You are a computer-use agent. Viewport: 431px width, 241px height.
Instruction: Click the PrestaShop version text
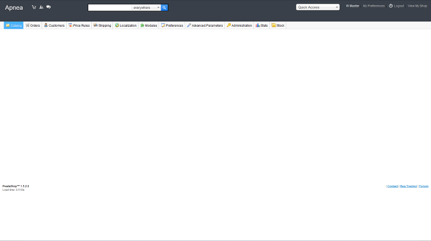pos(16,186)
